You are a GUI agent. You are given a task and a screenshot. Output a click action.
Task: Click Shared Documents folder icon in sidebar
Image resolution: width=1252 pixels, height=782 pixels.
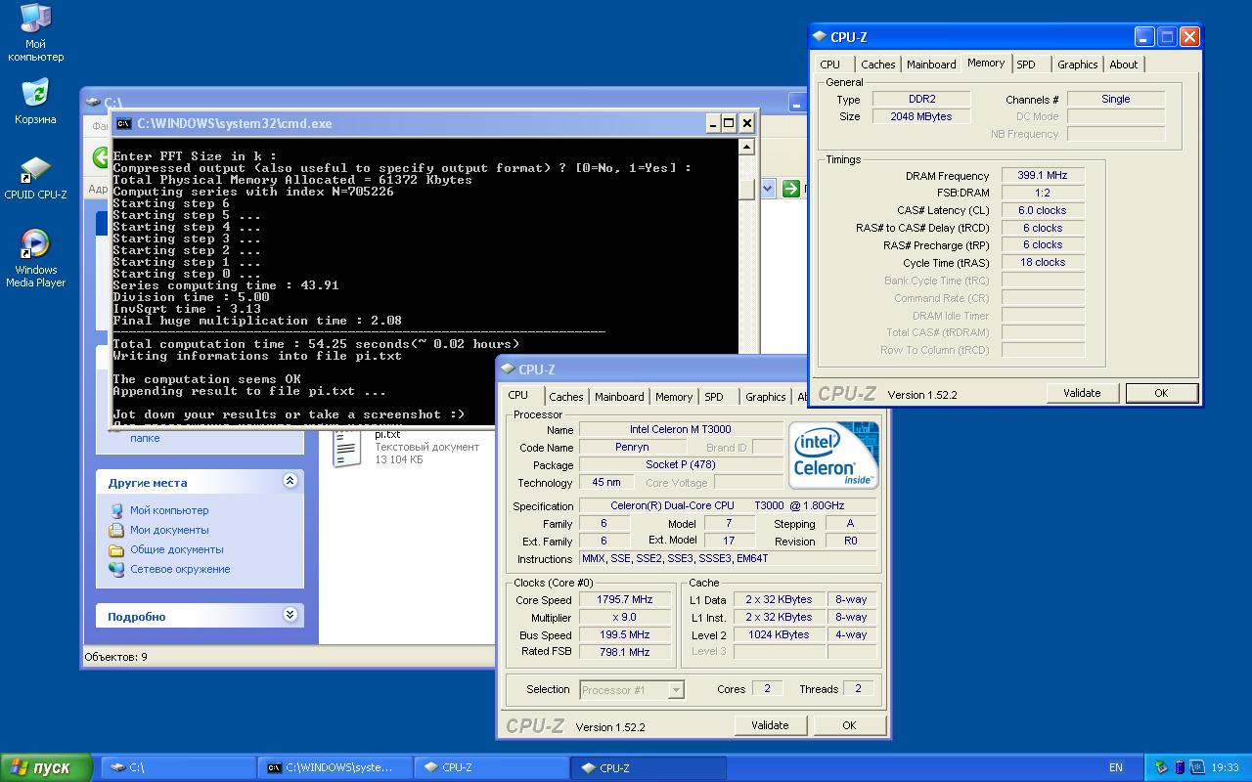point(117,549)
